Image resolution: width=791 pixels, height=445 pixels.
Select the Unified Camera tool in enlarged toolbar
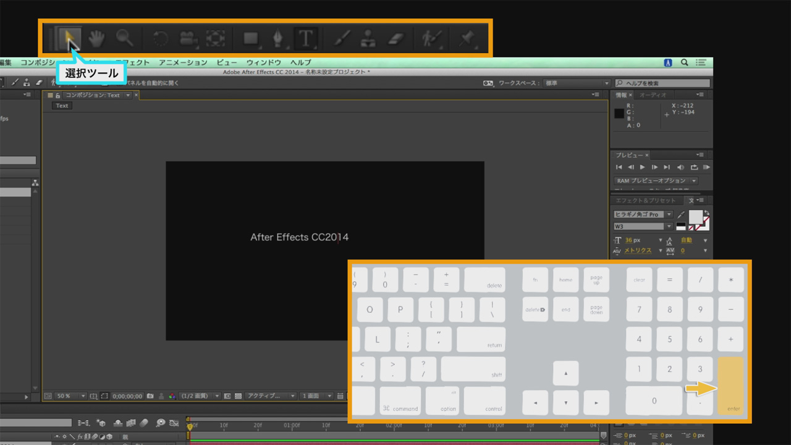pos(188,39)
